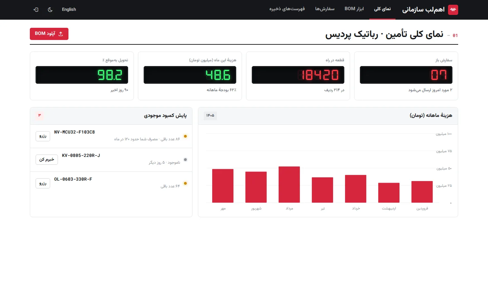Open the ابزار BOM tab

point(354,9)
